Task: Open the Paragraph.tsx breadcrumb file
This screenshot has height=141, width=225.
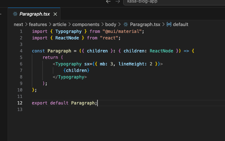Action: pos(145,25)
